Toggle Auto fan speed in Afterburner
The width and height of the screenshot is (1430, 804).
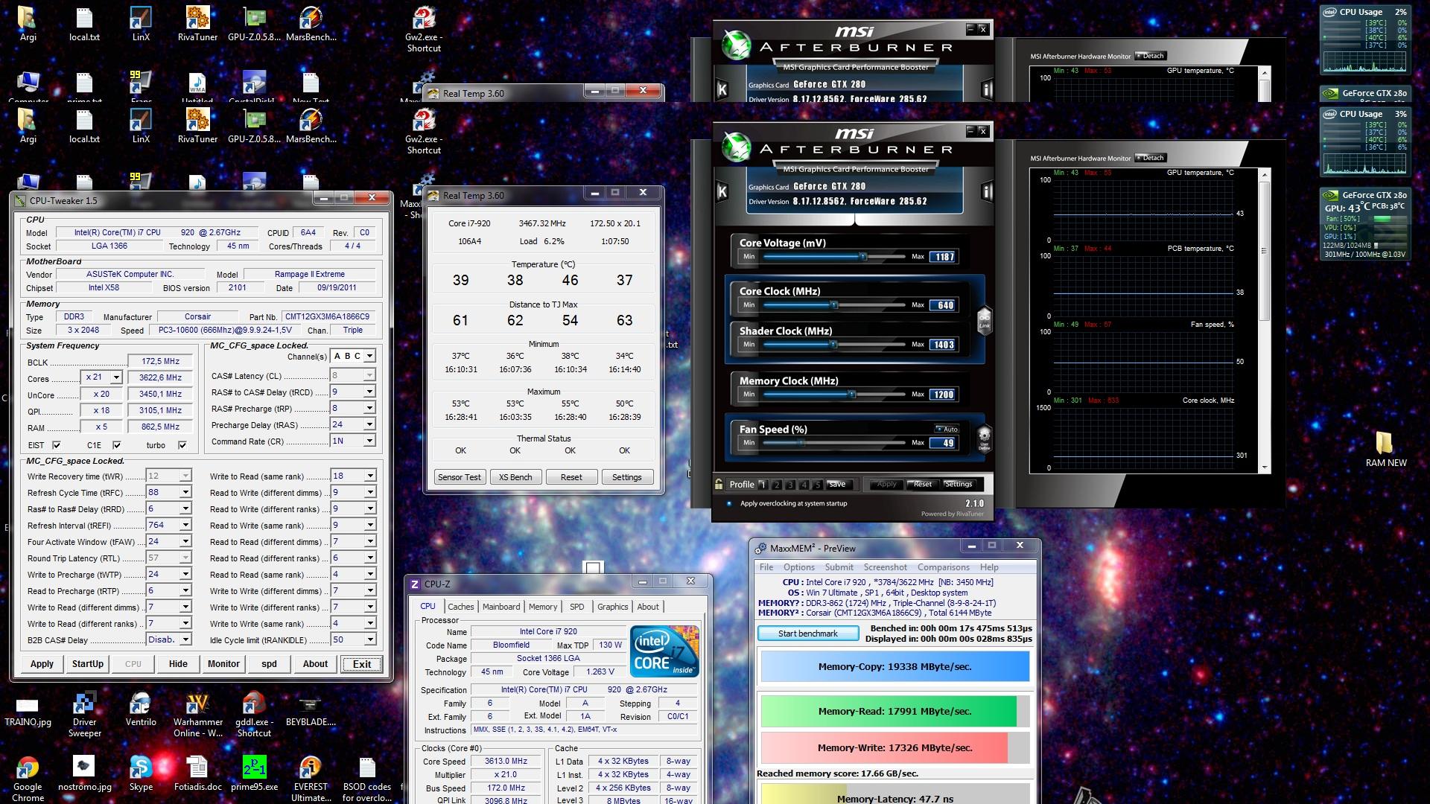[947, 429]
